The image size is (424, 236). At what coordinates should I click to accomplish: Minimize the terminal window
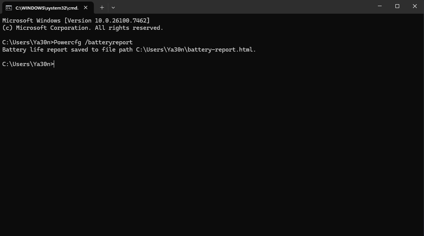point(380,6)
